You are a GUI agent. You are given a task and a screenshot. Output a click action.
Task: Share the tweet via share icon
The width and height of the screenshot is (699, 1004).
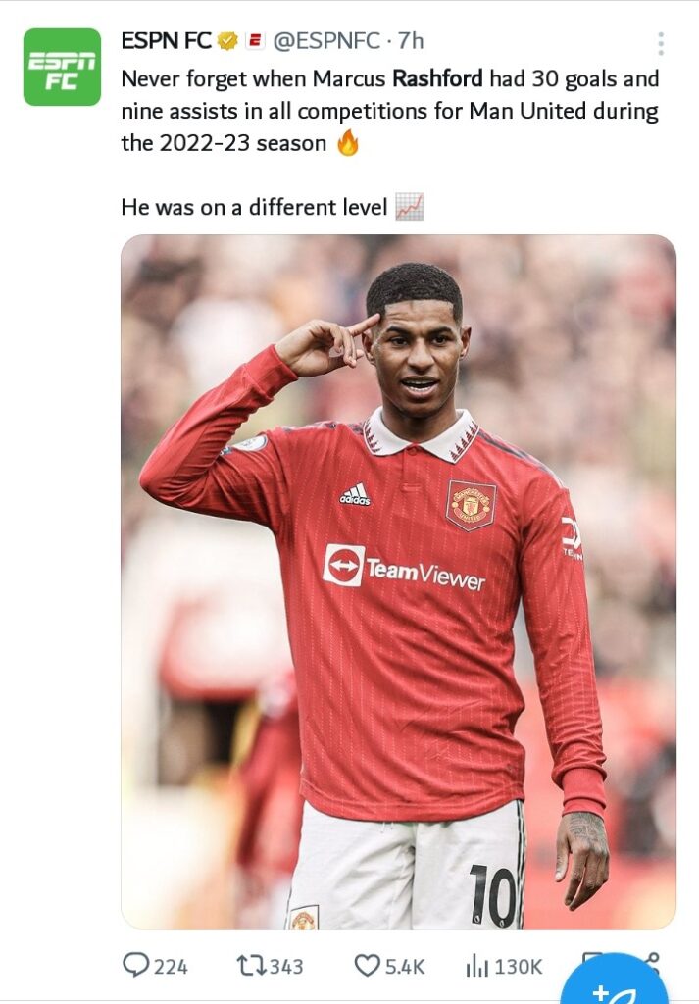click(x=652, y=959)
